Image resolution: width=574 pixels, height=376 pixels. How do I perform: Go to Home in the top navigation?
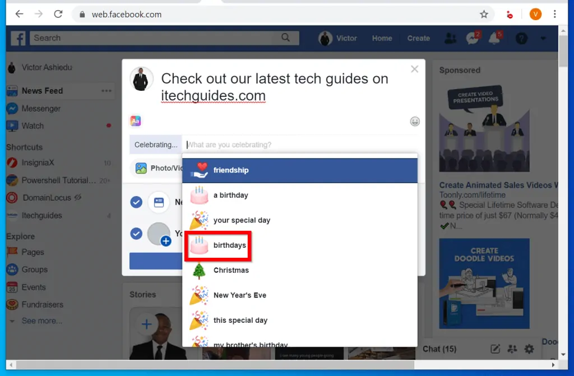point(382,38)
